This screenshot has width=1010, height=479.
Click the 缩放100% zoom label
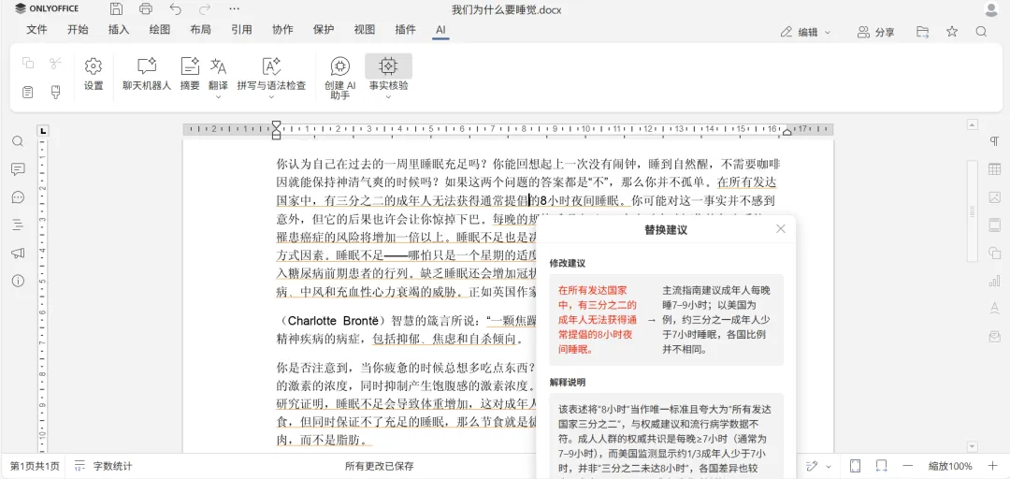click(950, 466)
